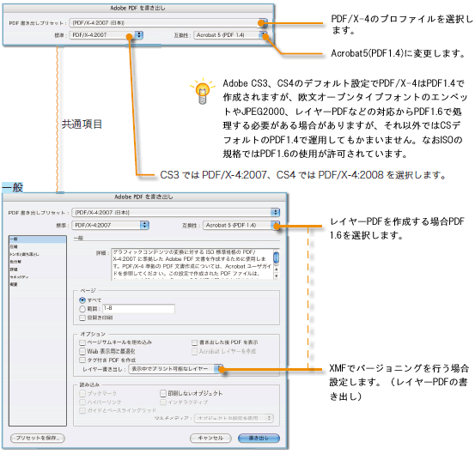Click the description scrollbar down arrow
This screenshot has height=454, width=475.
pos(277,275)
